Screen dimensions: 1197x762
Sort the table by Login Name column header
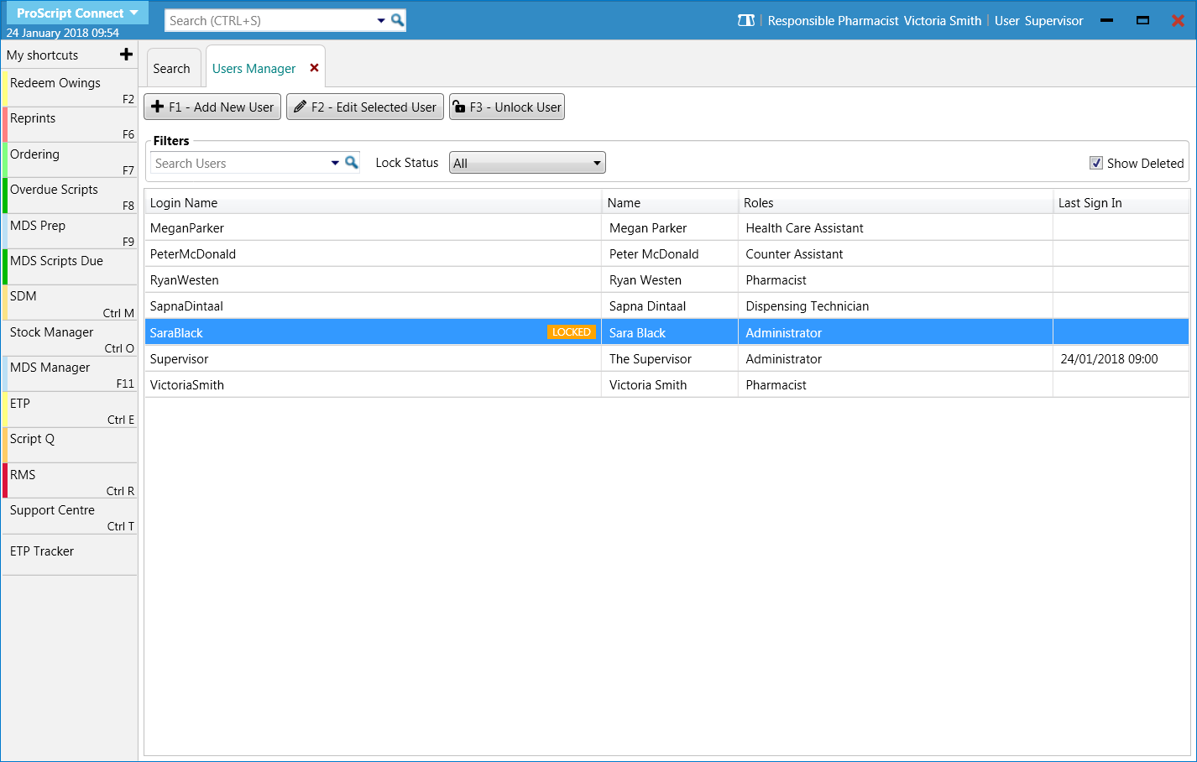[373, 202]
